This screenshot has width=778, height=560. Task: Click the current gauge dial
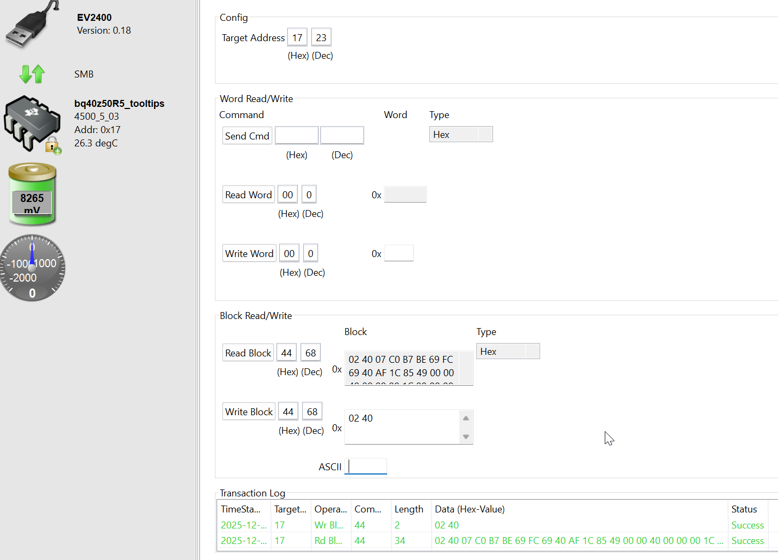pos(32,268)
